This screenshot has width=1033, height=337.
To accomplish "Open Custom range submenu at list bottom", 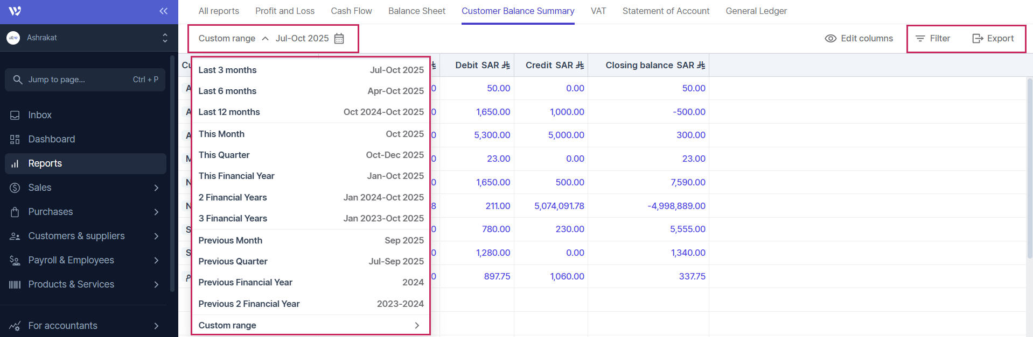I will 310,325.
